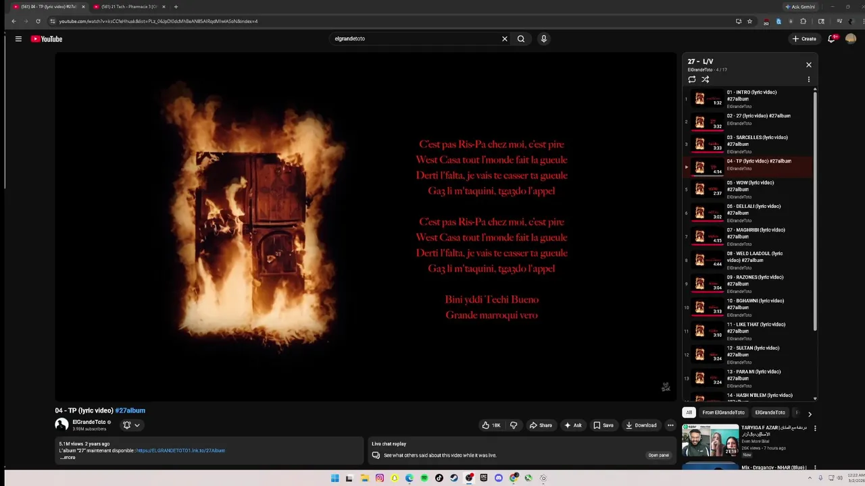Click the Ask Gemini button

pyautogui.click(x=800, y=7)
